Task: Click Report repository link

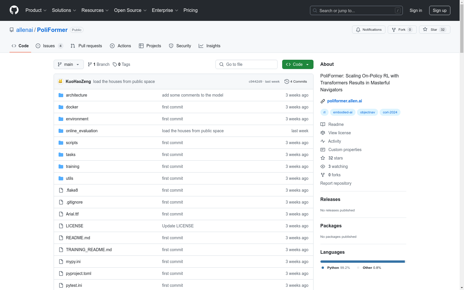Action: (336, 183)
